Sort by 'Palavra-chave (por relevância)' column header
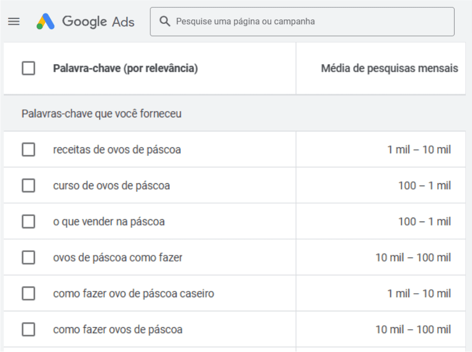Image resolution: width=472 pixels, height=352 pixels. (x=125, y=68)
